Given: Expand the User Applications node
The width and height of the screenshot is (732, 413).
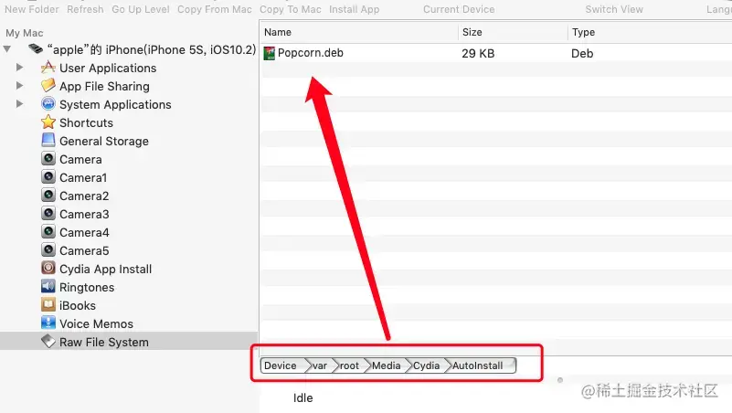Looking at the screenshot, I should pyautogui.click(x=19, y=68).
